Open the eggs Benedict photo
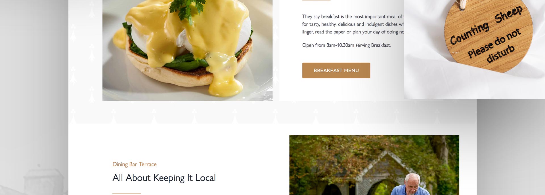Image resolution: width=545 pixels, height=195 pixels. [187, 50]
